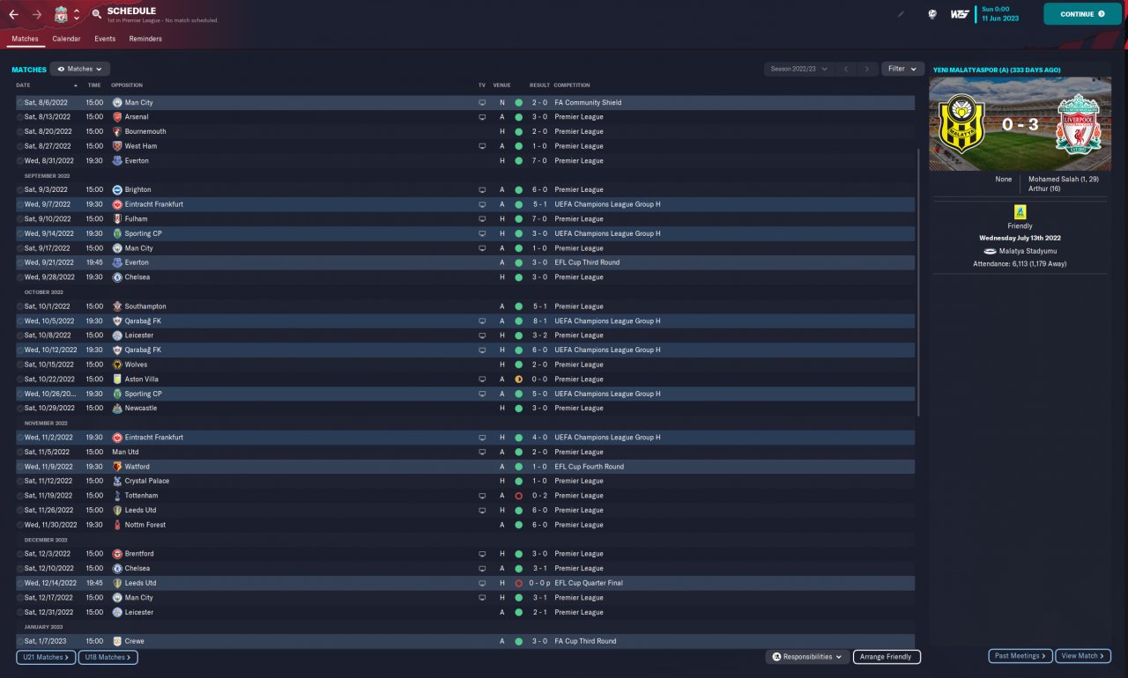1128x678 pixels.
Task: Click the Brentford club badge
Action: 117,554
